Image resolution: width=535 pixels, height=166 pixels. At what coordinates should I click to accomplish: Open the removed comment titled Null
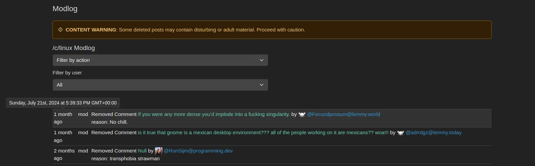click(x=142, y=151)
